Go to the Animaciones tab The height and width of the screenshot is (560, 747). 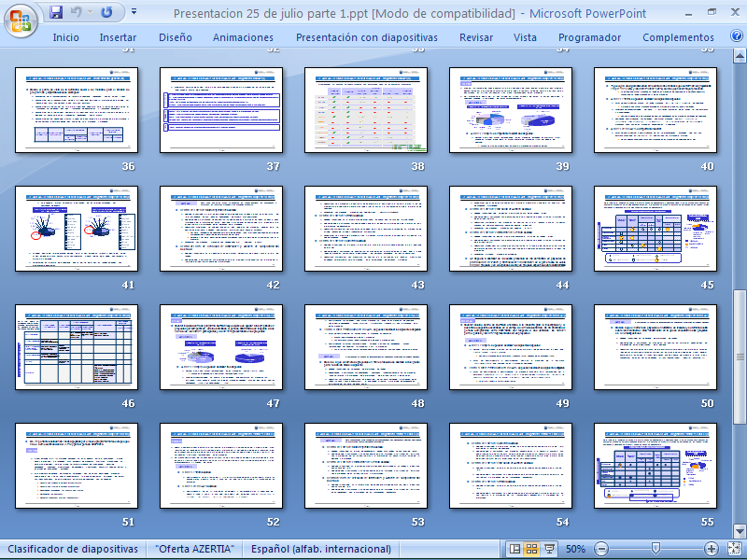coord(243,37)
